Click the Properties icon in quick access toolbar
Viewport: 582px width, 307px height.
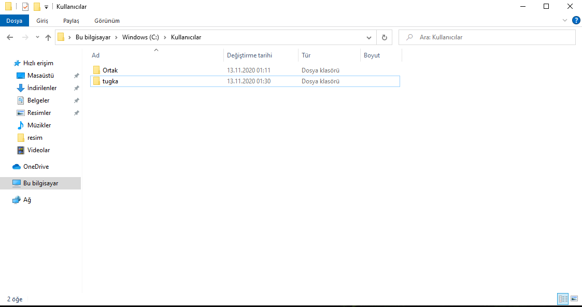coord(25,7)
